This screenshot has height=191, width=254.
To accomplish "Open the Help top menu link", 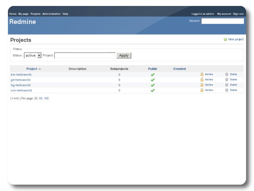I will click(x=65, y=14).
